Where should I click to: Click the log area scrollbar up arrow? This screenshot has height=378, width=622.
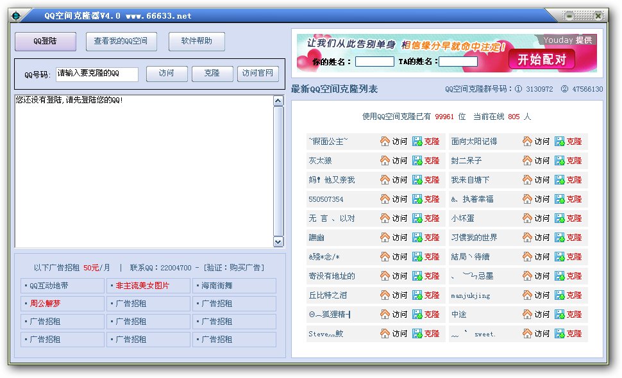(278, 101)
